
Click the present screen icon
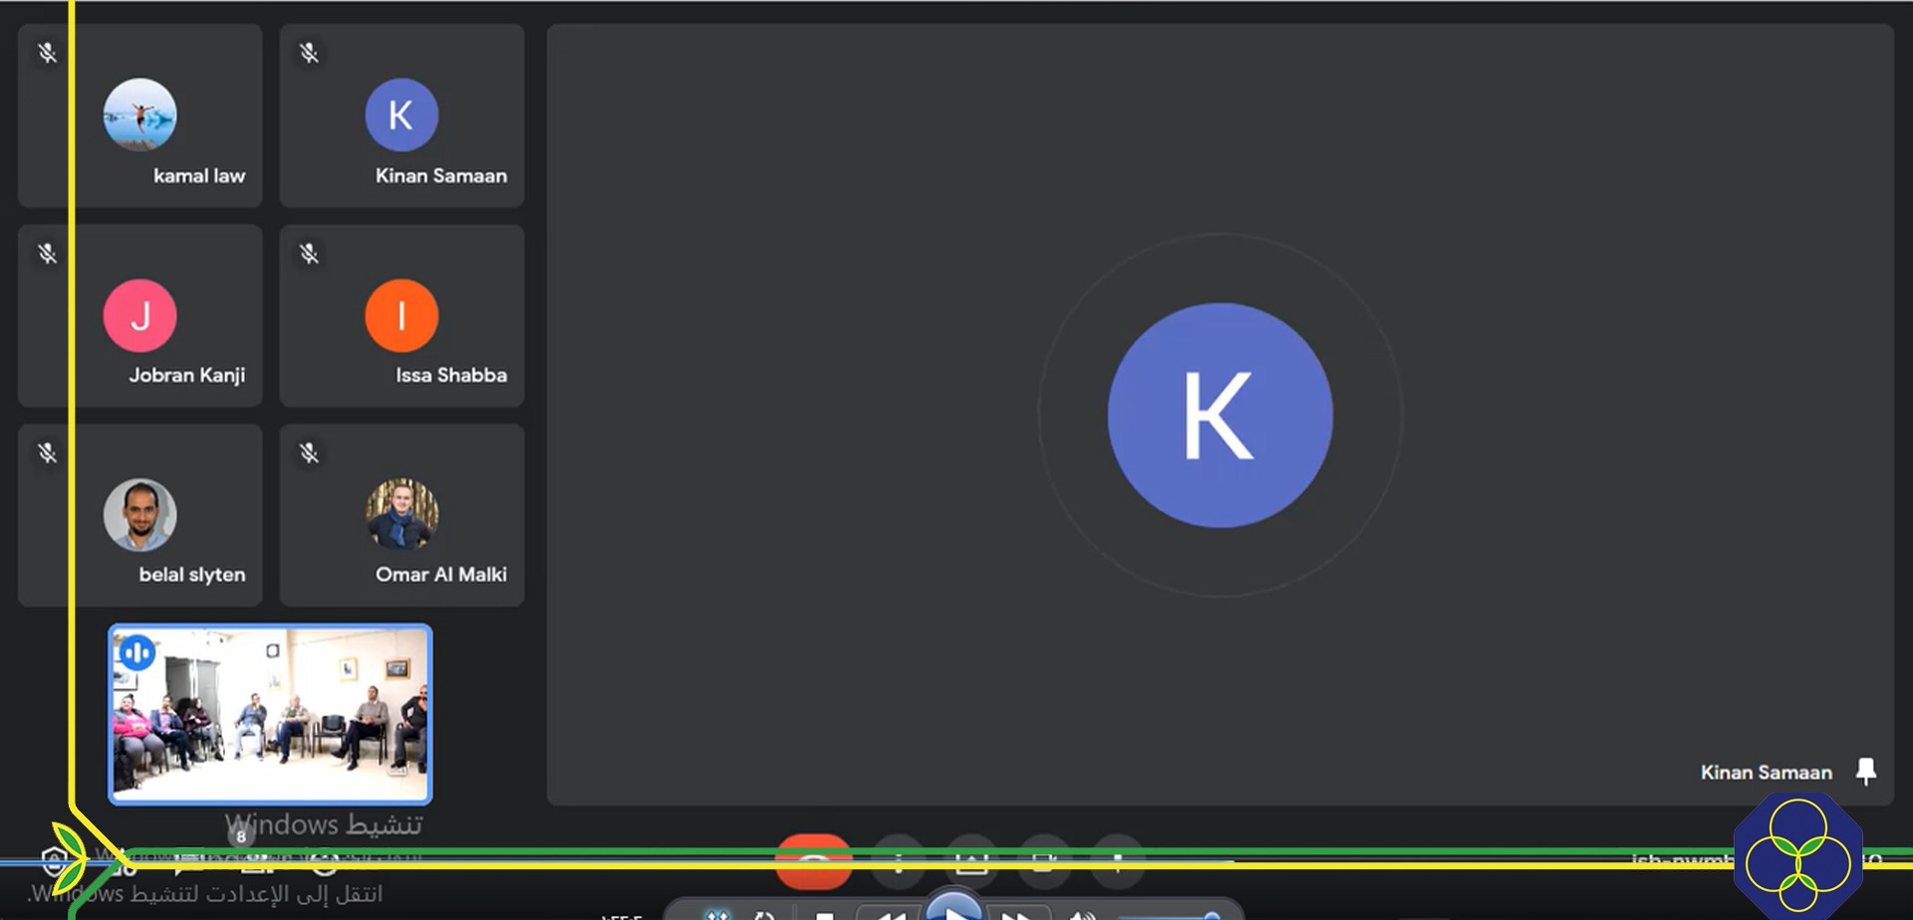[971, 861]
